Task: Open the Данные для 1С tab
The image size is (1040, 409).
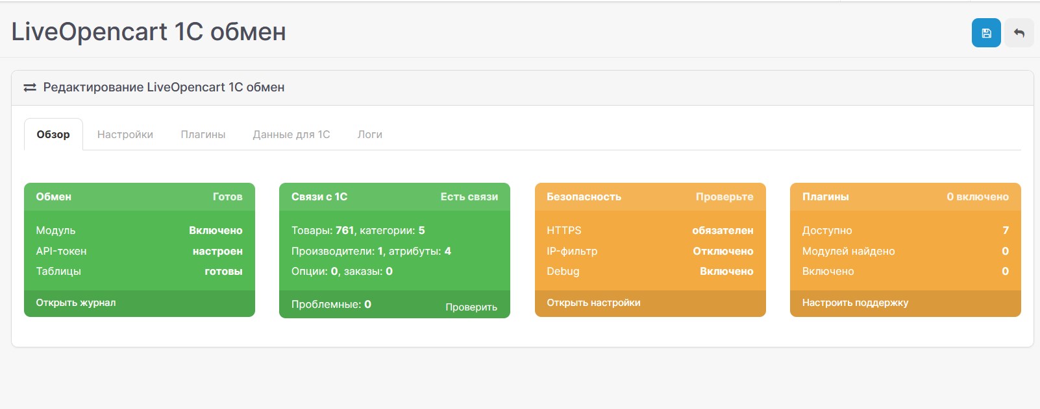Action: click(291, 134)
